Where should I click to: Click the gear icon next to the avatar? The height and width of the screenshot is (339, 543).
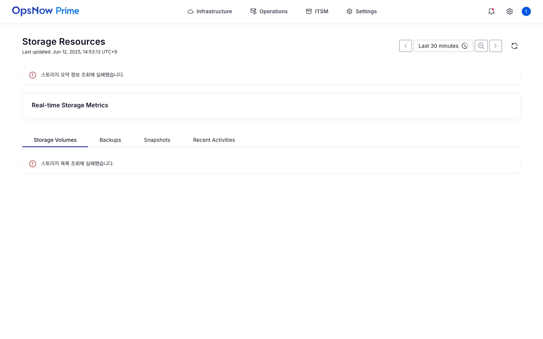[x=510, y=11]
